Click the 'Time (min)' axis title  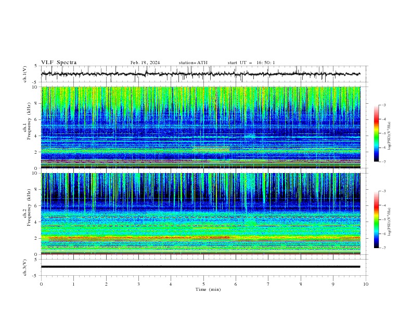click(208, 289)
